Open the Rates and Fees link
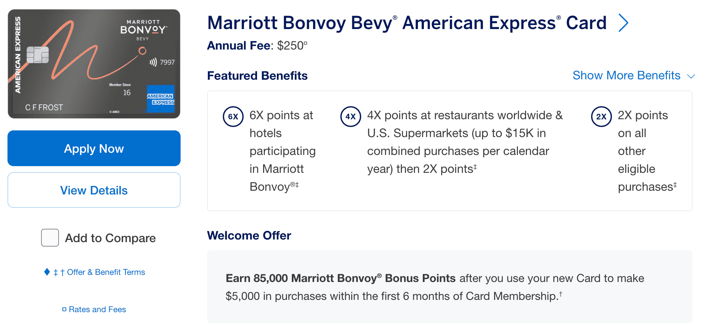The width and height of the screenshot is (706, 336). pos(97,309)
